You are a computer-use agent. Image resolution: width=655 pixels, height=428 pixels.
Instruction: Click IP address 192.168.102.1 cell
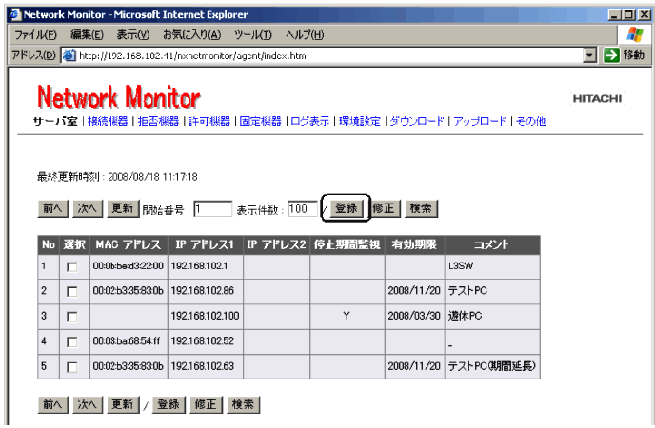tap(205, 266)
